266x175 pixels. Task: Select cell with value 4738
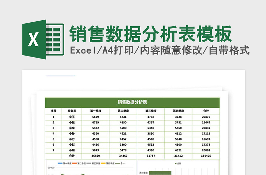(151, 117)
